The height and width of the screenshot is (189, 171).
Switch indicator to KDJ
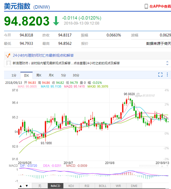[x=71, y=186]
